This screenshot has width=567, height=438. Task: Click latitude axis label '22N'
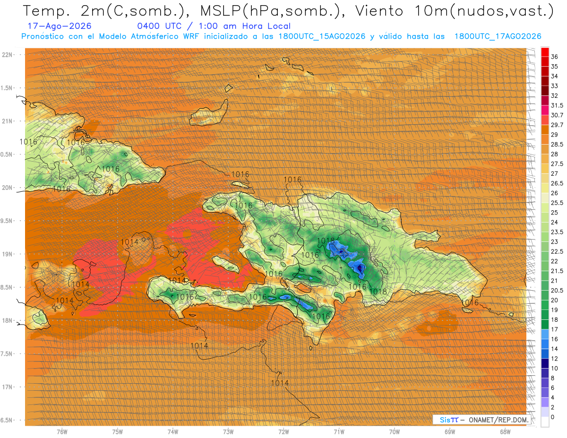click(x=8, y=54)
